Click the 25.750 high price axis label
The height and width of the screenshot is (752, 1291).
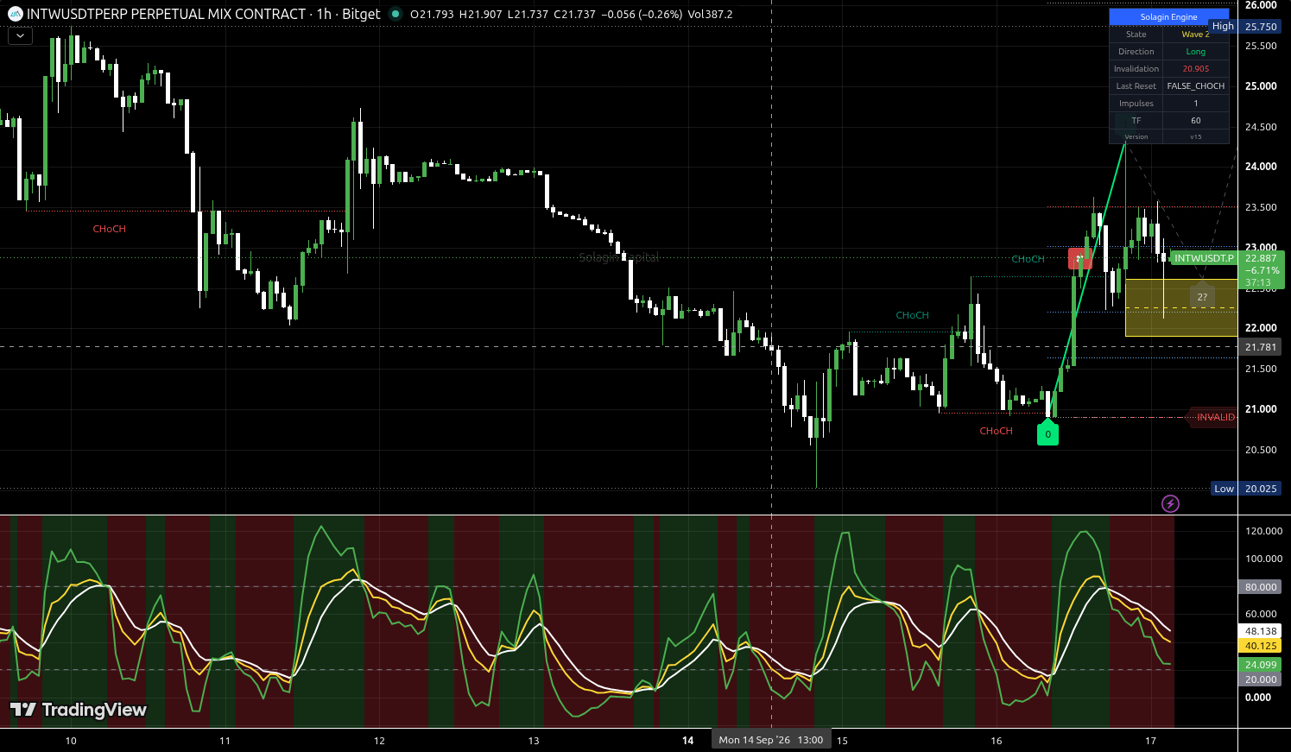click(x=1261, y=27)
